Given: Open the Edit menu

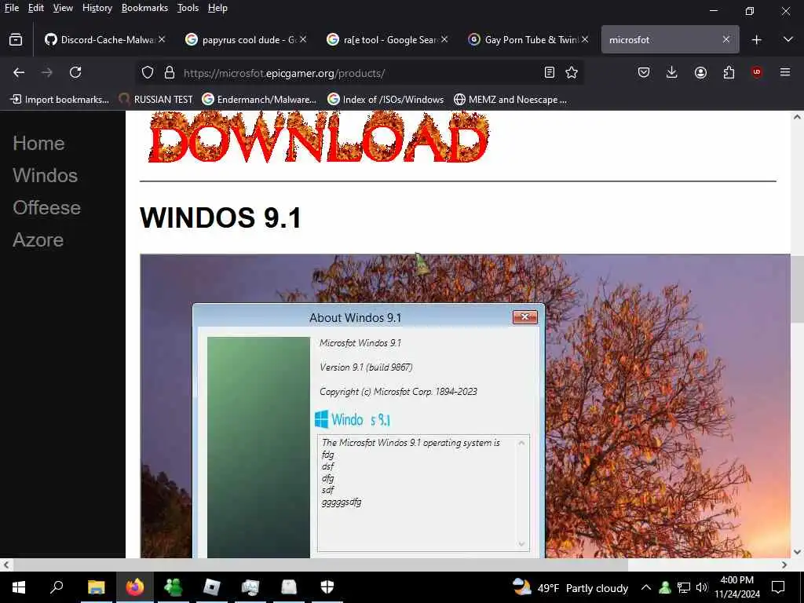Looking at the screenshot, I should click(x=35, y=8).
